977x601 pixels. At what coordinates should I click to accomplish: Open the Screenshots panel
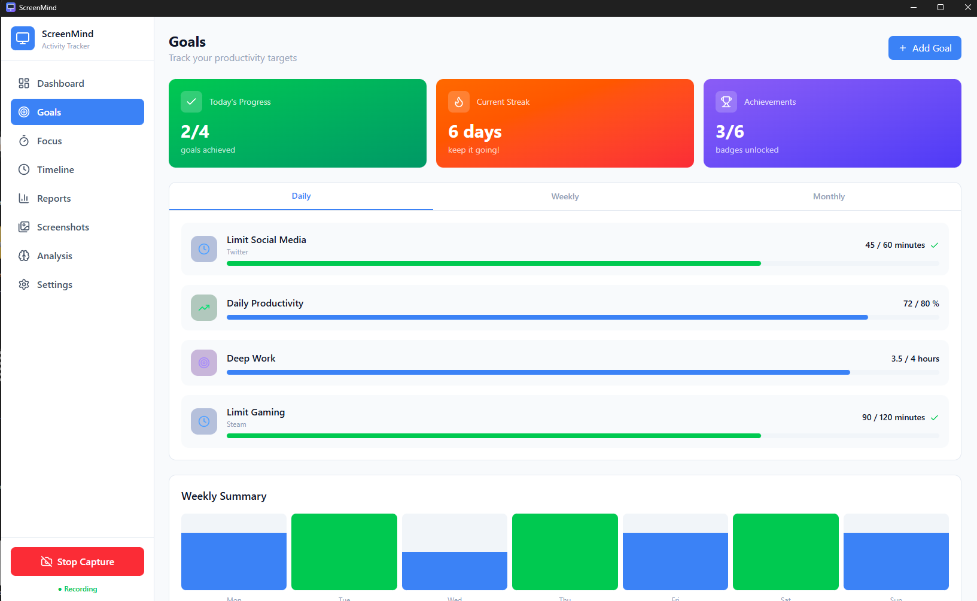click(x=62, y=227)
